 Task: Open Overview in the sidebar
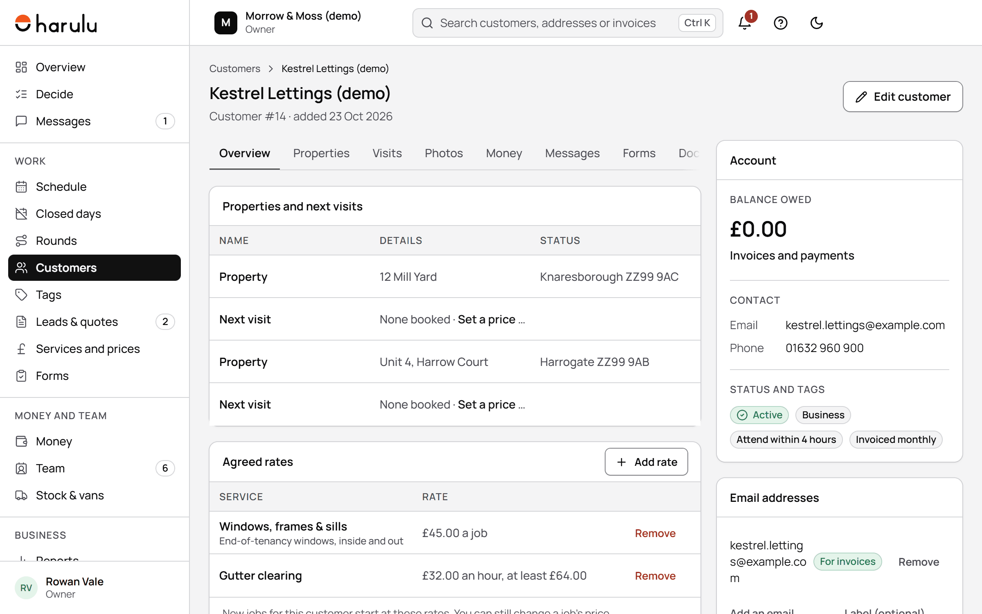95,67
